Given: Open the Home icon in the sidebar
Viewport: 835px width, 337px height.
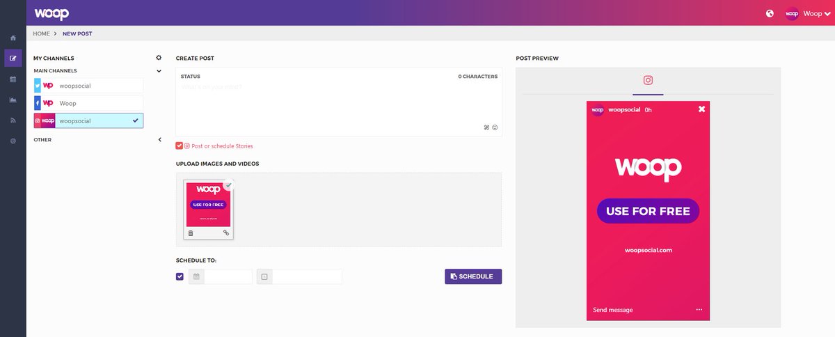Looking at the screenshot, I should tap(13, 38).
